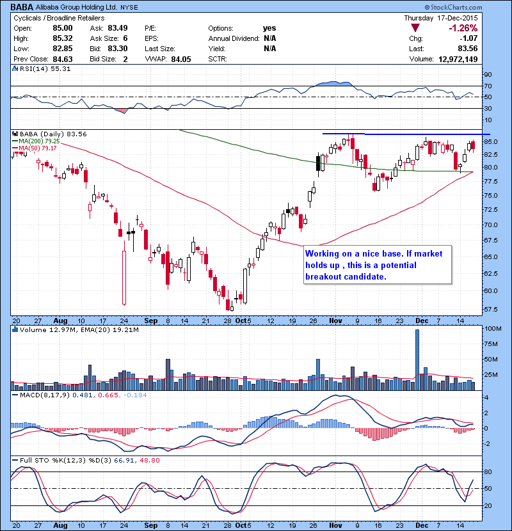Click the 'MA(50) 79.17' legend text
512x531 pixels.
(38, 148)
